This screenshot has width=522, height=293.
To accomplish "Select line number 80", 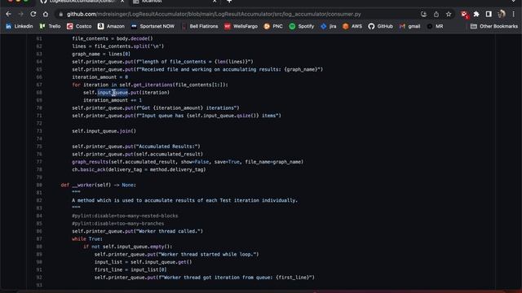I will click(x=39, y=185).
